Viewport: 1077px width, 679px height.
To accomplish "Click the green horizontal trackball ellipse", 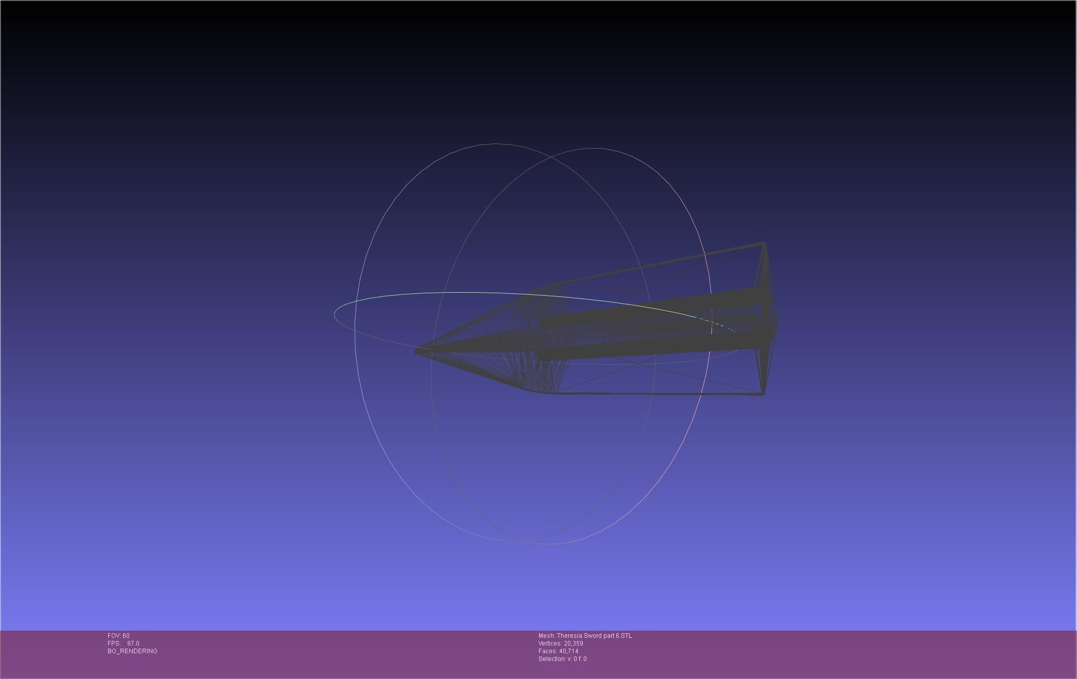I will [x=463, y=293].
